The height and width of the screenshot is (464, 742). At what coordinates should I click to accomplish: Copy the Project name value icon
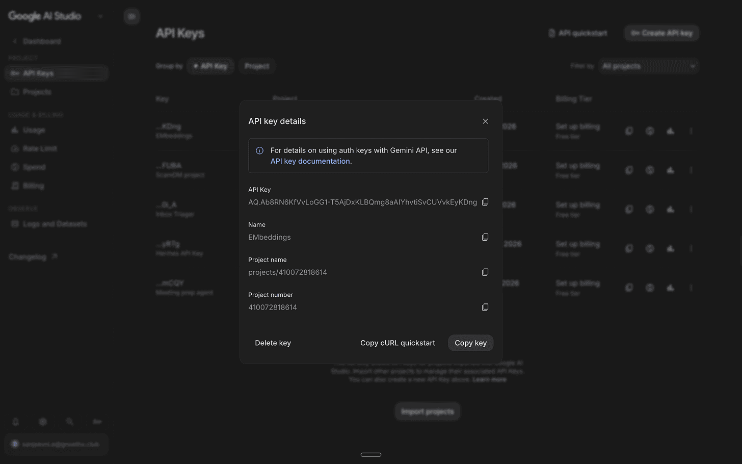click(485, 272)
